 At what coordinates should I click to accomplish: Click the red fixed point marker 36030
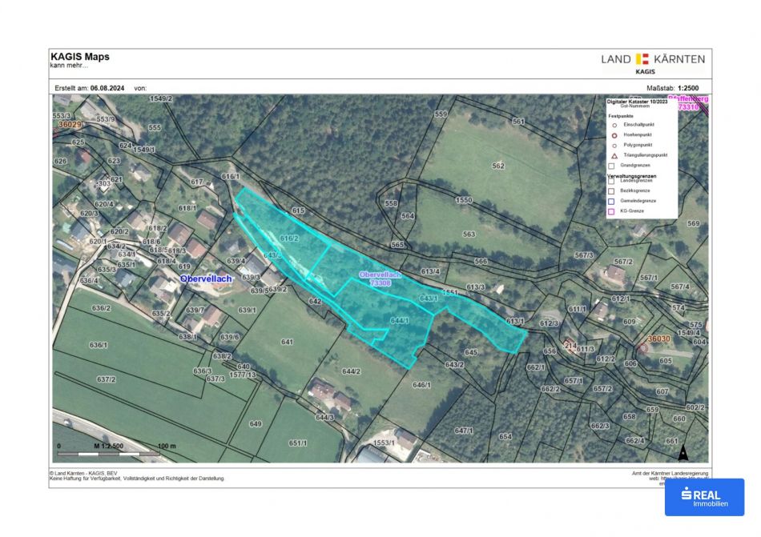[643, 348]
